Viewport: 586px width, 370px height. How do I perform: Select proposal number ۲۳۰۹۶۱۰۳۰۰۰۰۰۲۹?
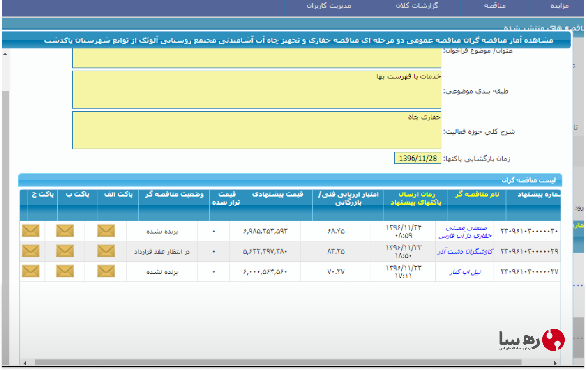click(x=529, y=251)
